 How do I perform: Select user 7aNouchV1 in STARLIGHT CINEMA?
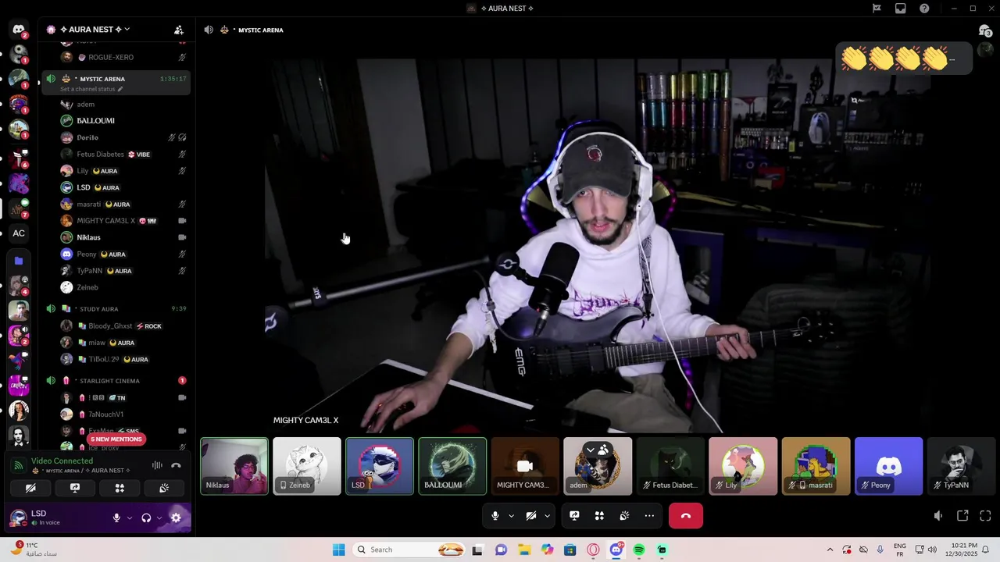pyautogui.click(x=123, y=414)
